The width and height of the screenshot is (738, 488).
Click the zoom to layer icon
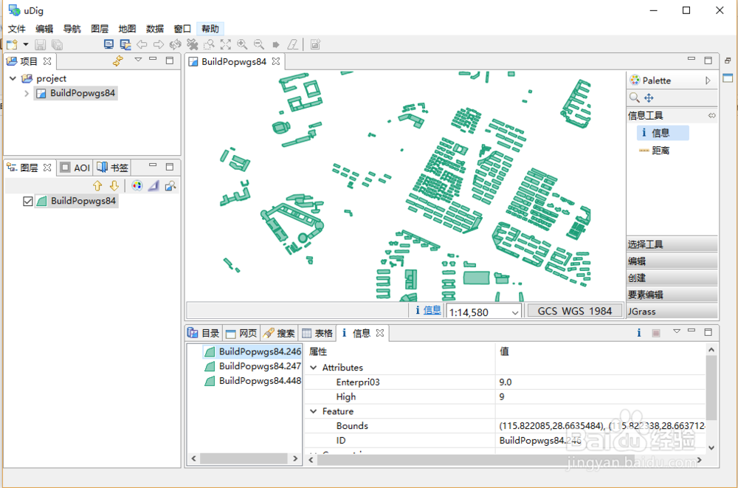[170, 185]
